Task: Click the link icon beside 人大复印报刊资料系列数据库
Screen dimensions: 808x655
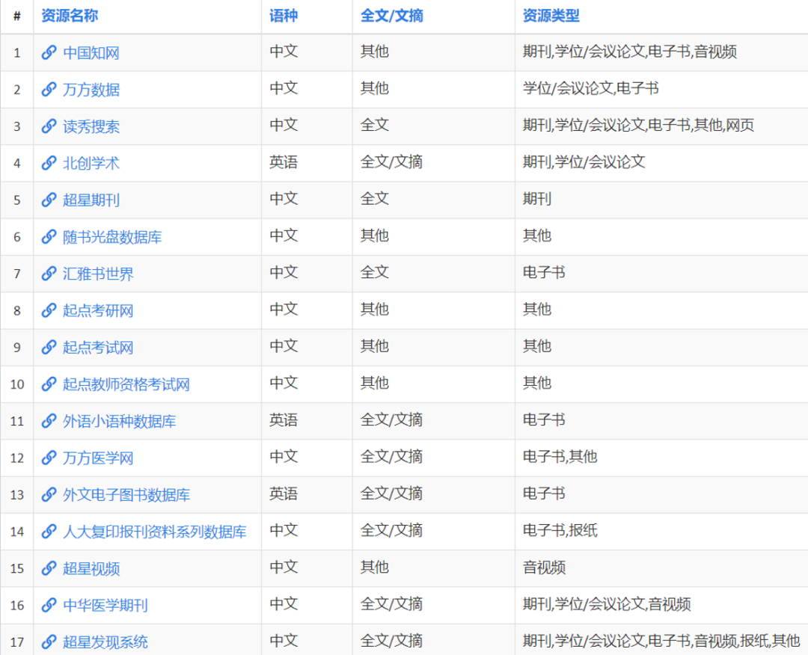Action: 49,532
